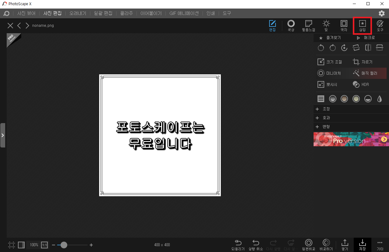Open the 자르기 crop tool
Image resolution: width=389 pixels, height=252 pixels.
point(363,62)
